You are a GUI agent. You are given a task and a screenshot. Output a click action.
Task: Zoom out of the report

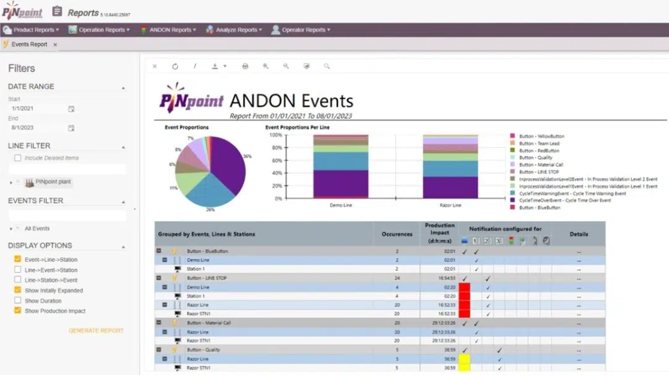point(286,66)
